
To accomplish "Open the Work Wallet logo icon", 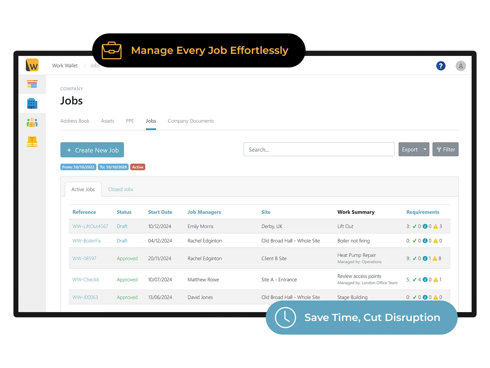I will (x=32, y=65).
